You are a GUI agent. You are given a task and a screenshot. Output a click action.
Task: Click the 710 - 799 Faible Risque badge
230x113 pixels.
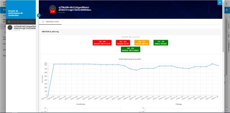tap(161, 43)
